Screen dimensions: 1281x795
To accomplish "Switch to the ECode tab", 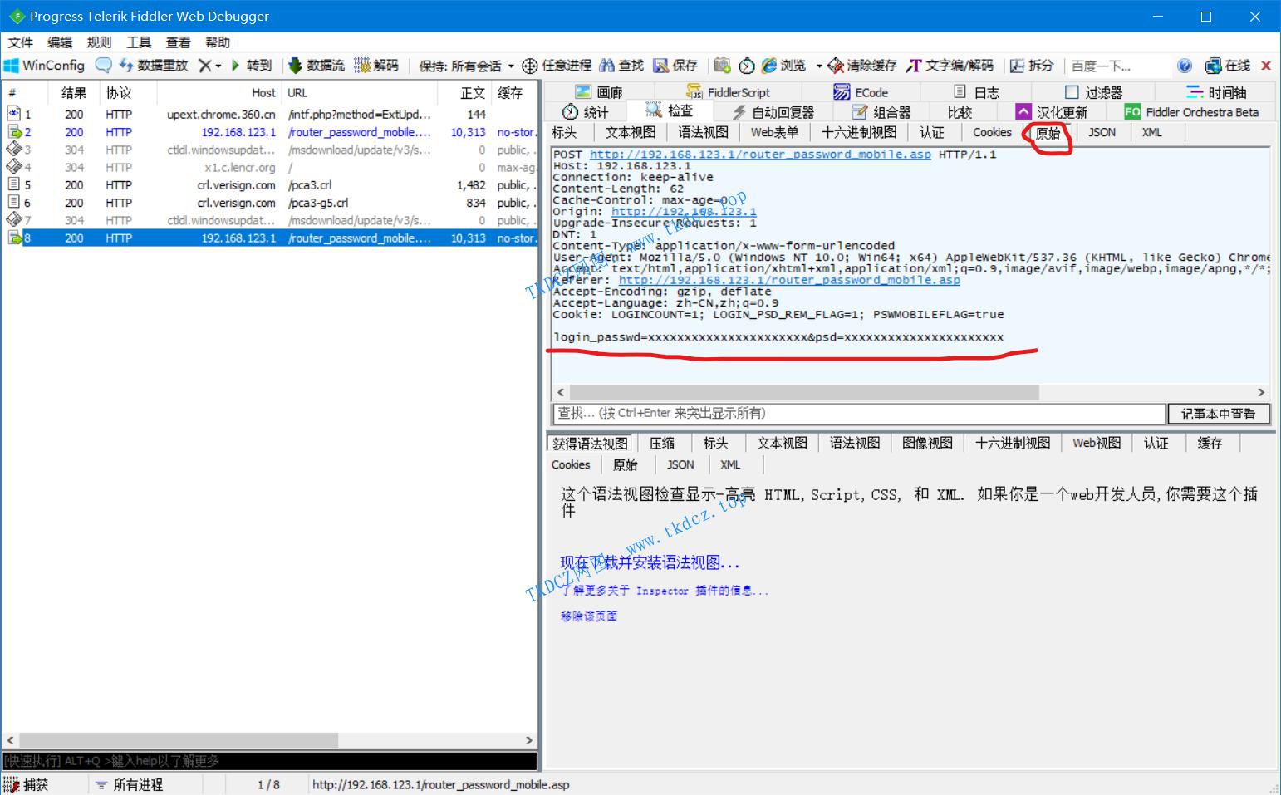I will pos(861,92).
